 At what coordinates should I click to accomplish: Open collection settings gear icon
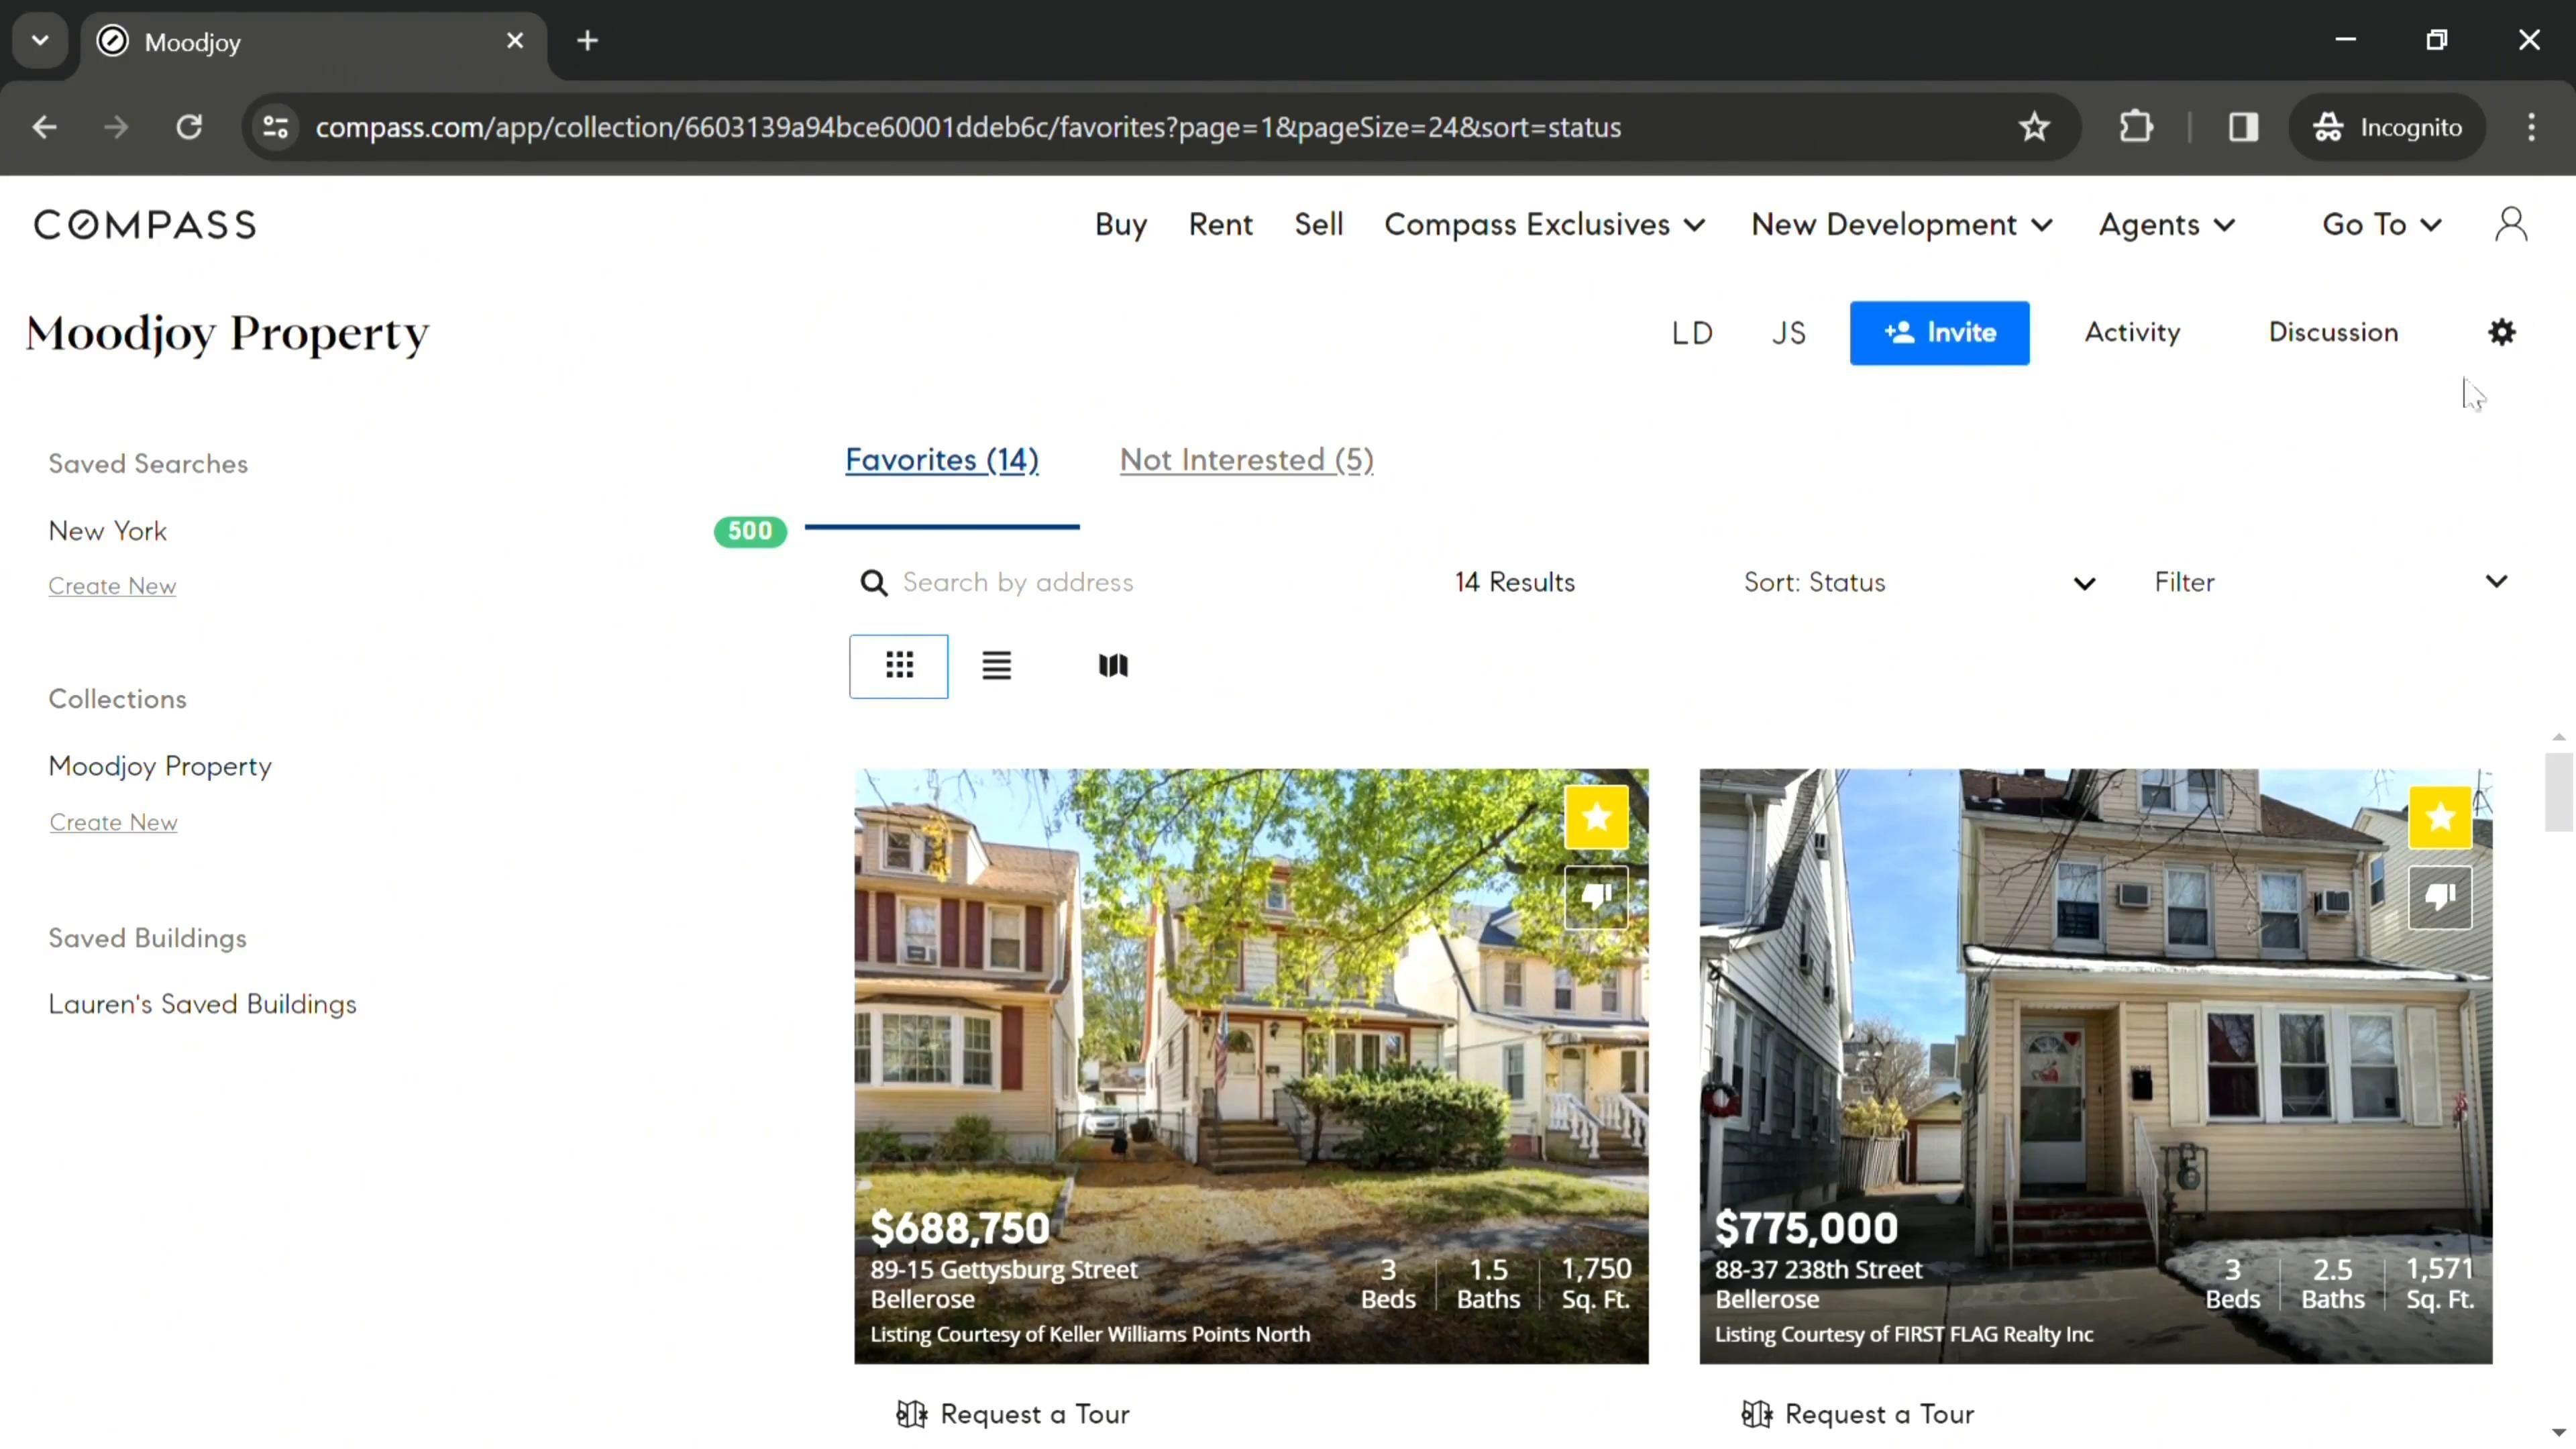(2501, 332)
